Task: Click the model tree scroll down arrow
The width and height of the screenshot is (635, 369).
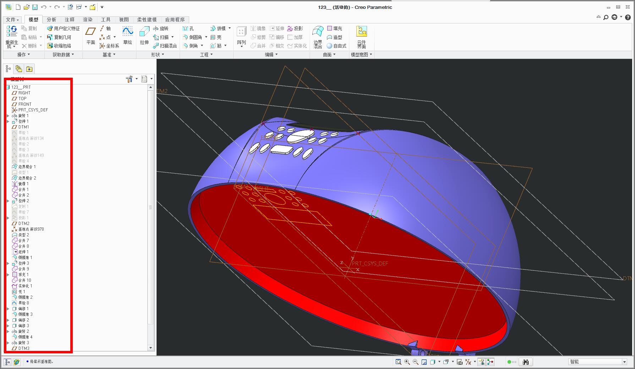Action: coord(150,348)
